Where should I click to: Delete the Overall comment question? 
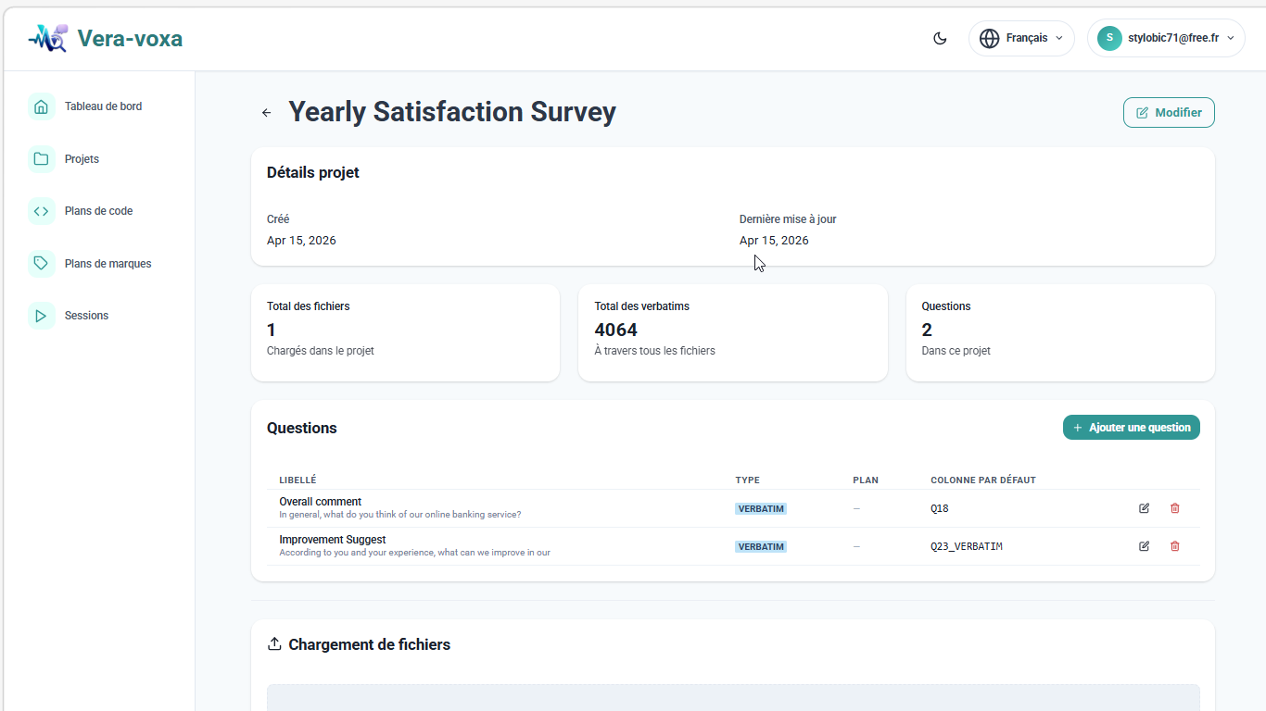click(x=1175, y=508)
